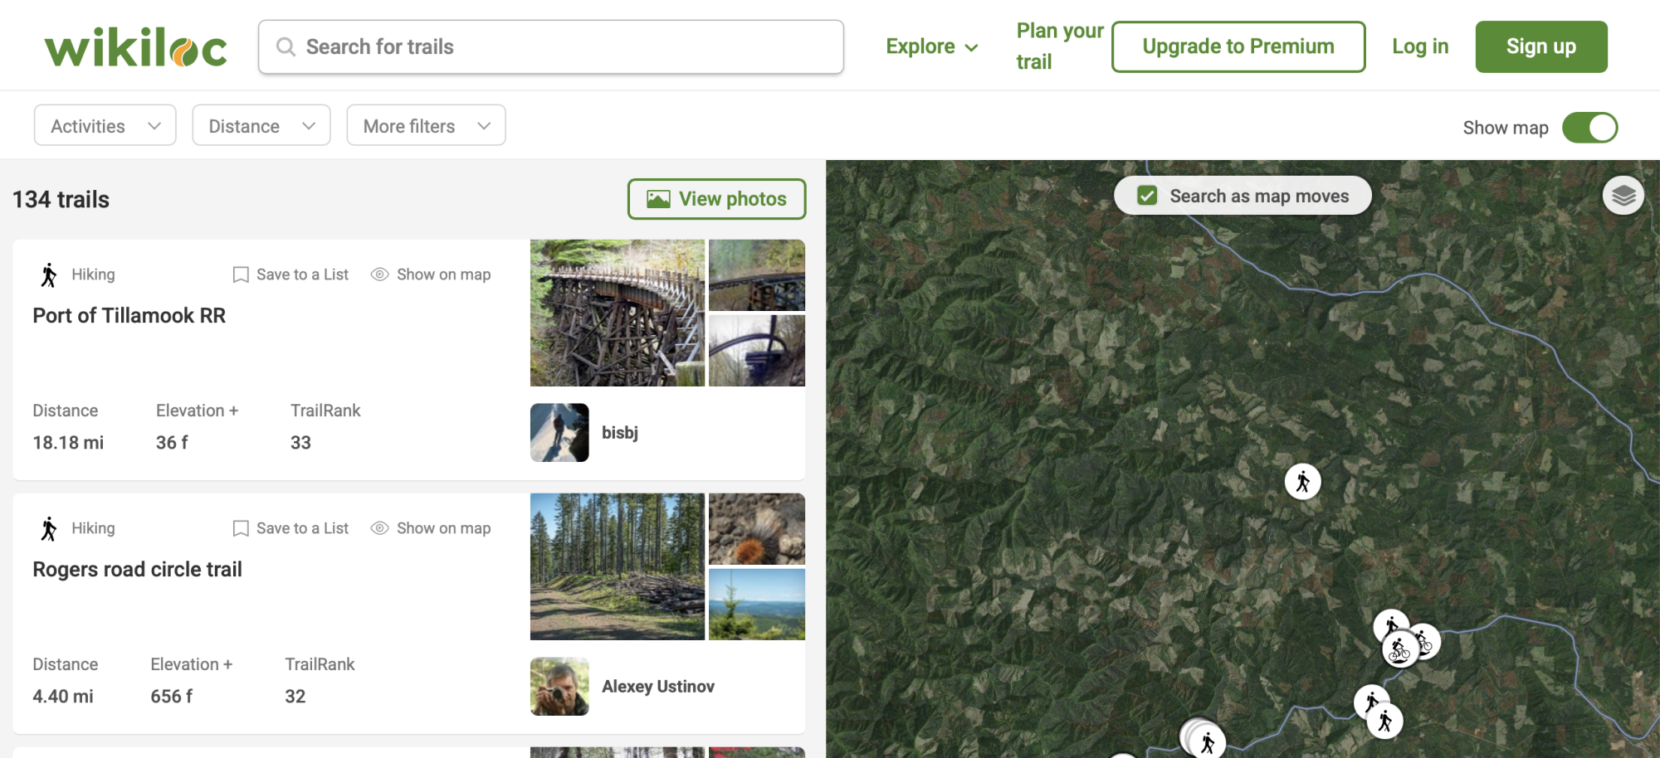Viewport: 1660px width, 758px height.
Task: Click hiking icon on Port of Tillamook RR
Action: click(49, 275)
